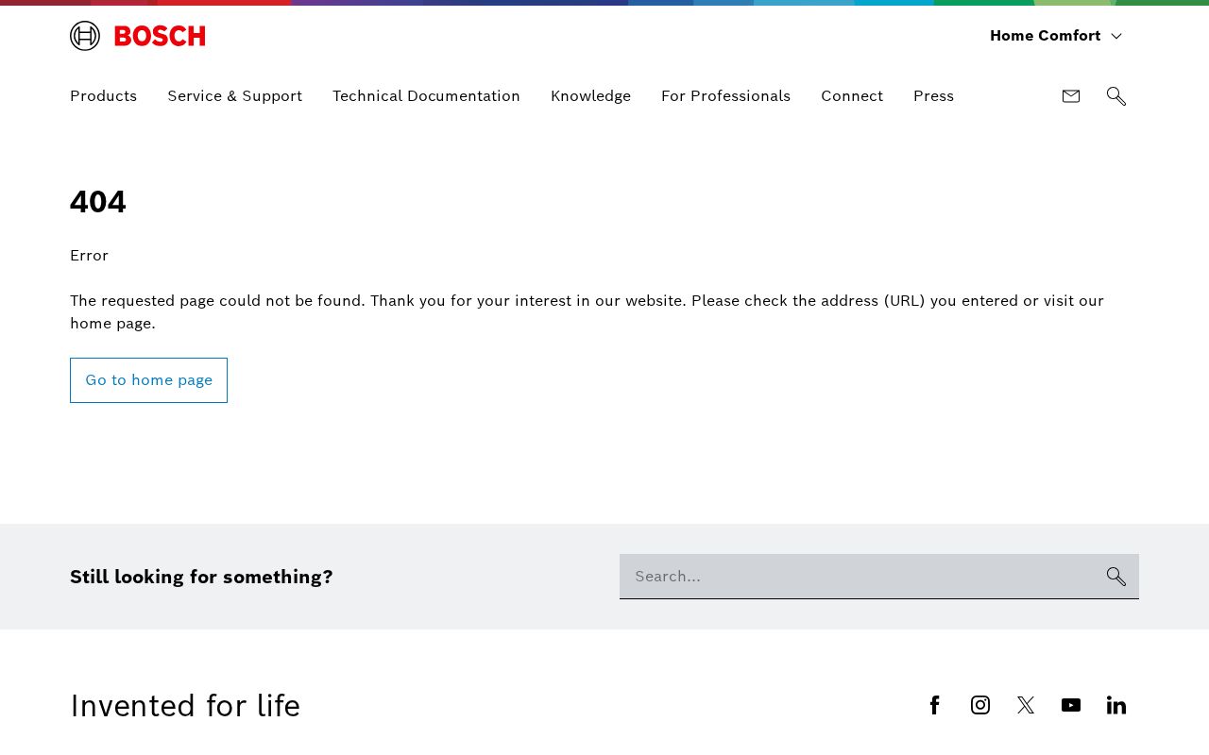The image size is (1209, 755).
Task: Select the Connect navigation item
Action: [x=852, y=96]
